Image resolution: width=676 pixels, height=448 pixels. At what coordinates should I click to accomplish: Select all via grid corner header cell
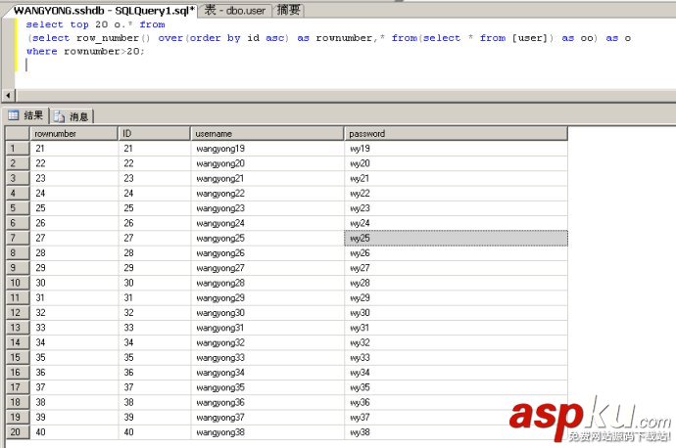18,134
